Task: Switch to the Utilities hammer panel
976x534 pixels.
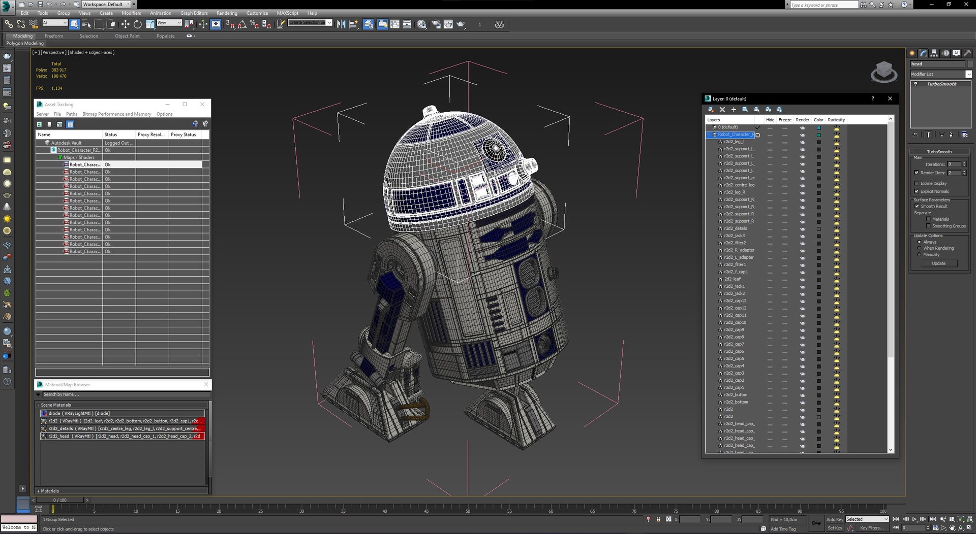Action: (x=967, y=53)
